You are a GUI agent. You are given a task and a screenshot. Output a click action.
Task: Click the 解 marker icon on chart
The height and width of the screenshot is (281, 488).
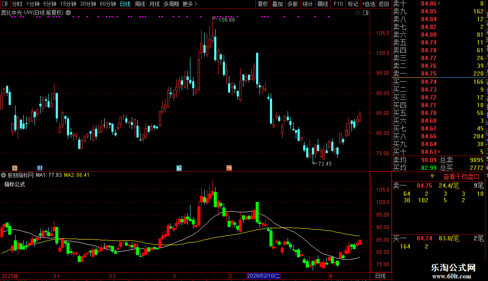click(179, 168)
